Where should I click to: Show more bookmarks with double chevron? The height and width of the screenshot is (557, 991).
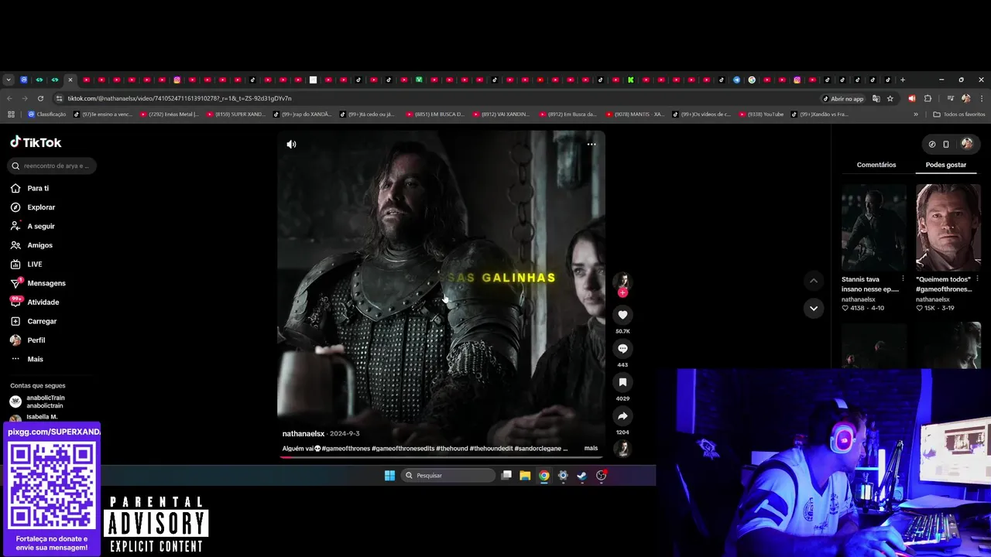point(916,114)
